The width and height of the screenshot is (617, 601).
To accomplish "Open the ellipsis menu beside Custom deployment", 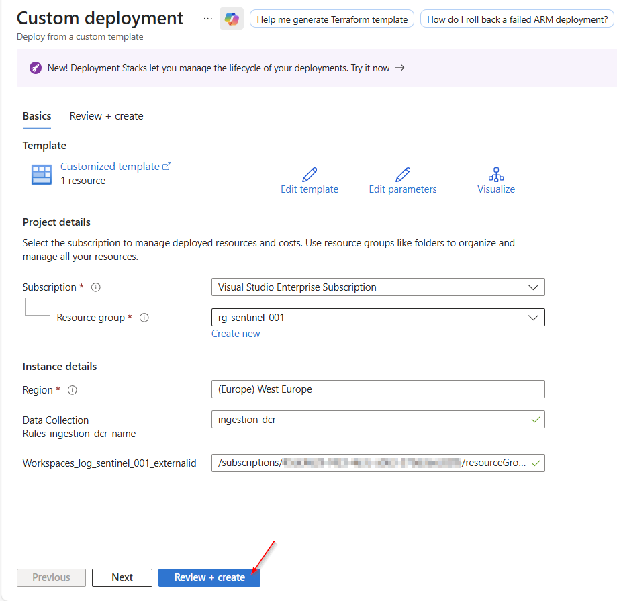I will (208, 18).
